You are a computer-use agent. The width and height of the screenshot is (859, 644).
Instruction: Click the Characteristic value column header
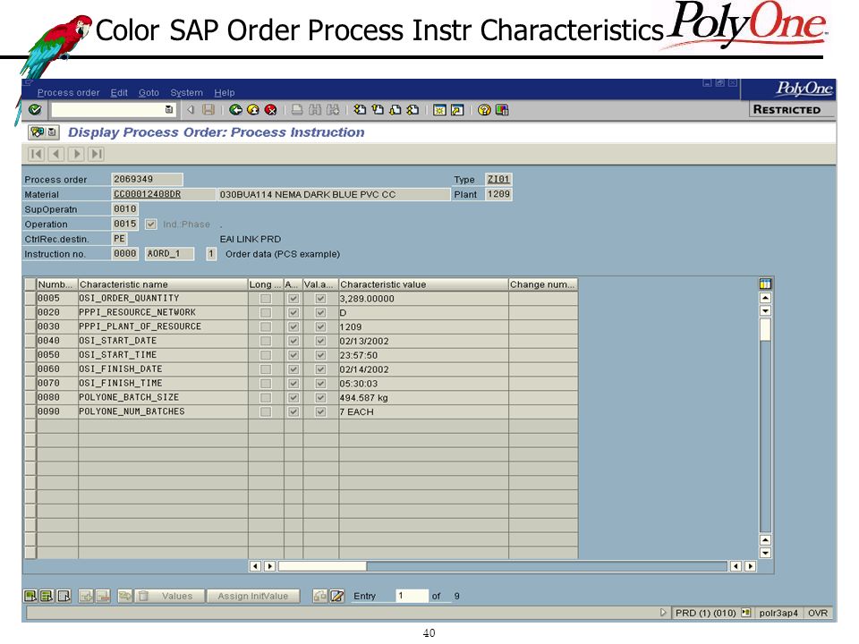coord(423,284)
